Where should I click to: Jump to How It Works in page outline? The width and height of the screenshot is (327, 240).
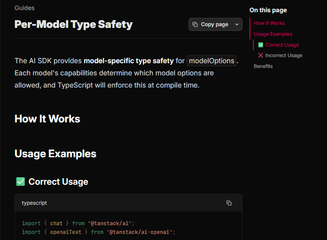[x=269, y=23]
